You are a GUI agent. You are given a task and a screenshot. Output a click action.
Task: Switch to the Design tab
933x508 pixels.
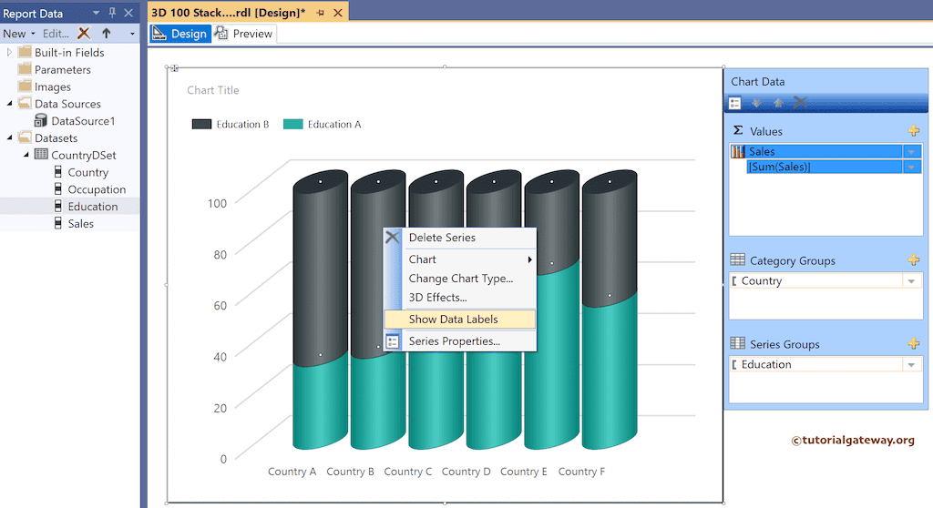(179, 34)
